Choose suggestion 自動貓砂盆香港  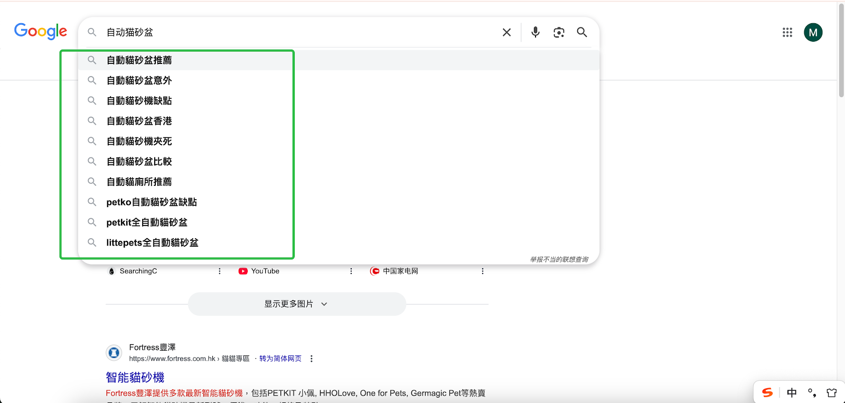(x=339, y=121)
